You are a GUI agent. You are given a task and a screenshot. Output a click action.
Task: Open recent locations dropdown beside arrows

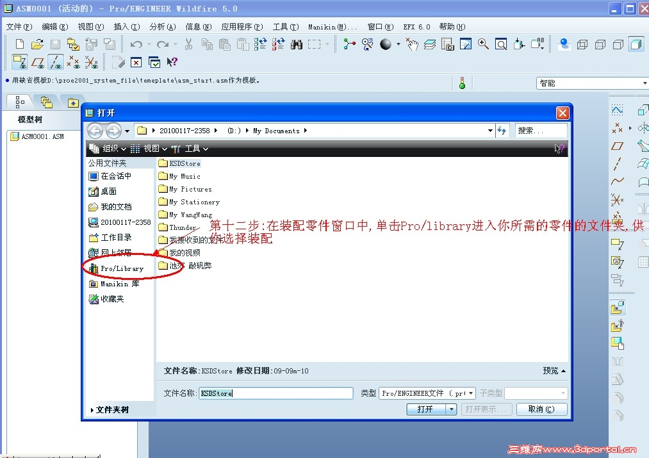click(x=127, y=131)
